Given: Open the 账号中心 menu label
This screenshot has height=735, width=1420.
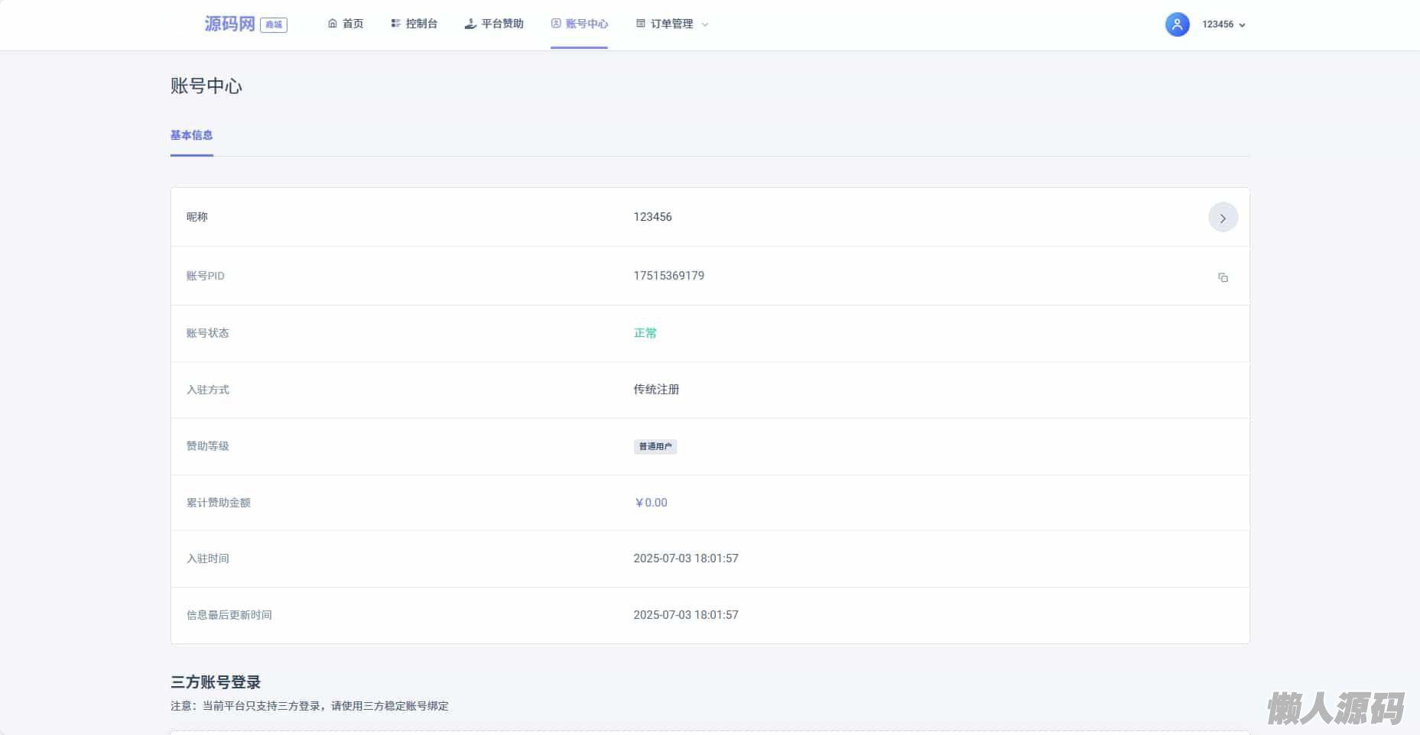Looking at the screenshot, I should pos(587,24).
